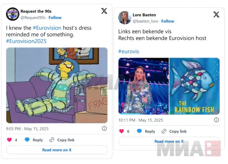Viewport: 228px width, 164px height.
Task: Click the X logo on Lore Baeten tweet
Action: pos(216,14)
